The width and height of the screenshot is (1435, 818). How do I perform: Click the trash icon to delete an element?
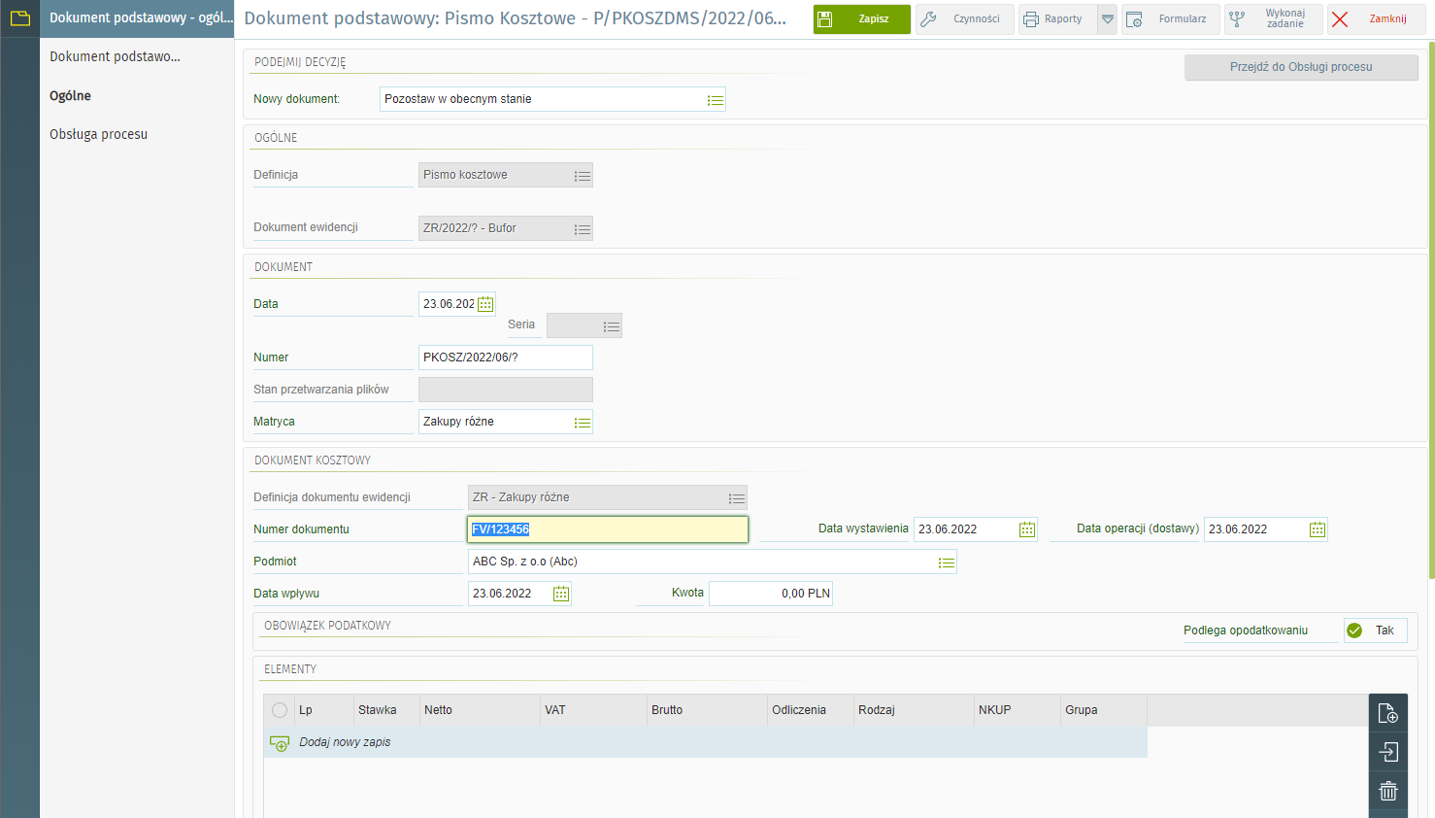tap(1387, 791)
